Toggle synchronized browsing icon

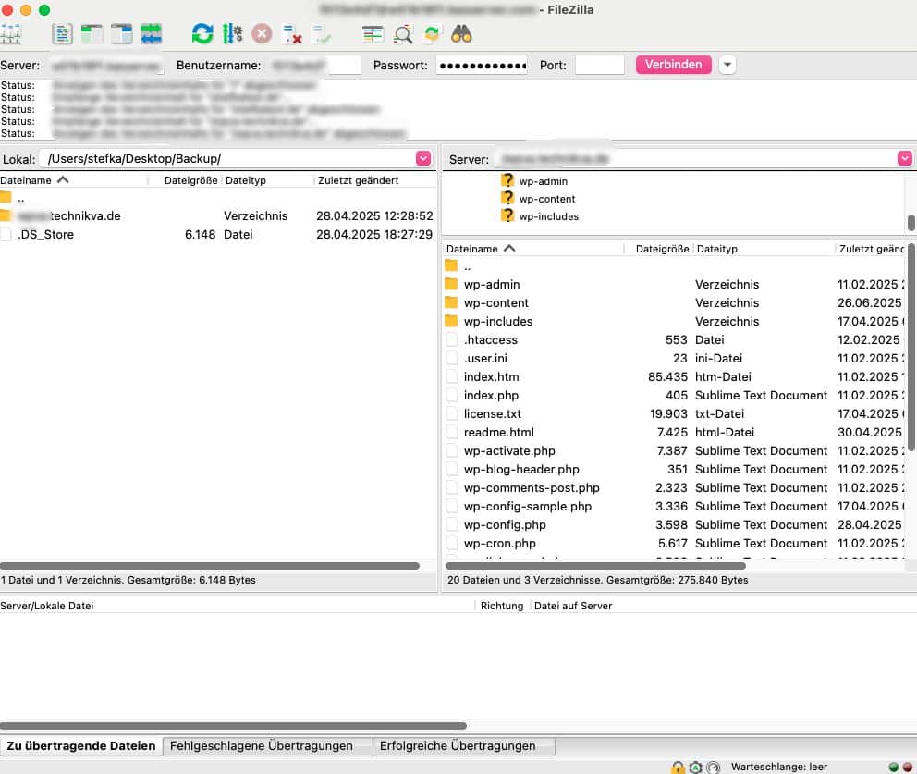432,35
